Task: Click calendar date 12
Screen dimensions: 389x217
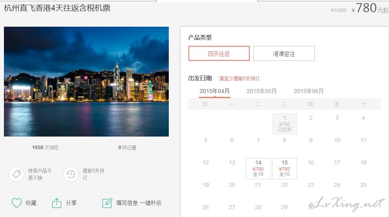Action: (206, 162)
